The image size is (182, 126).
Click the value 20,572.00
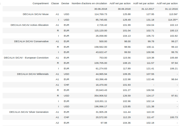point(101,117)
